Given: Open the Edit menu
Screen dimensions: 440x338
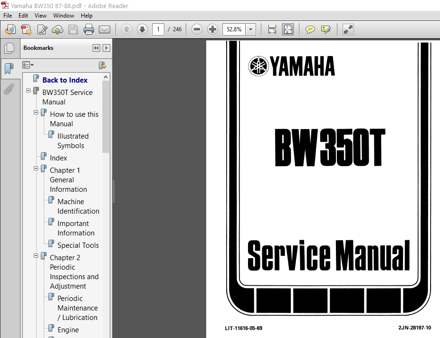Looking at the screenshot, I should pyautogui.click(x=23, y=16).
